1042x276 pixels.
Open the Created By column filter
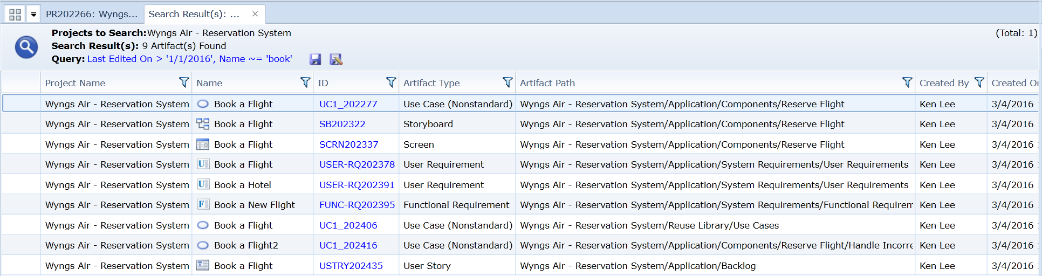(x=979, y=82)
